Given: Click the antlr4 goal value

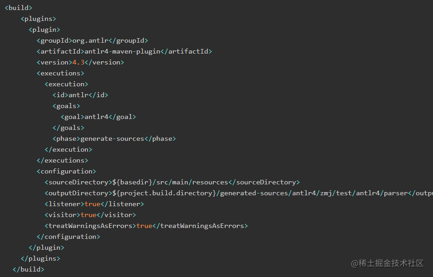Looking at the screenshot, I should [x=96, y=117].
